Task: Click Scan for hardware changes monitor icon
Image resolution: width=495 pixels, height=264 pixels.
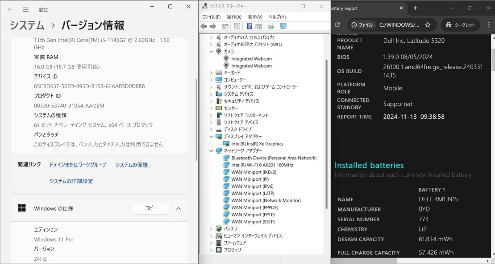Action: coord(283,26)
